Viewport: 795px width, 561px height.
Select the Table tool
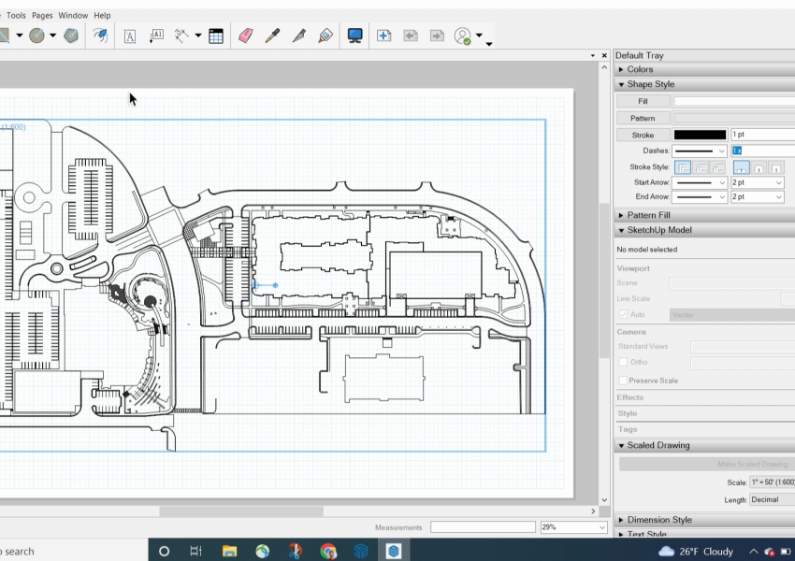[x=216, y=36]
